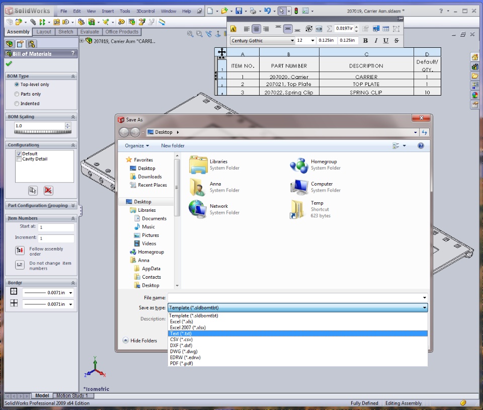Toggle Underline in table formatting toolbar

(x=386, y=40)
